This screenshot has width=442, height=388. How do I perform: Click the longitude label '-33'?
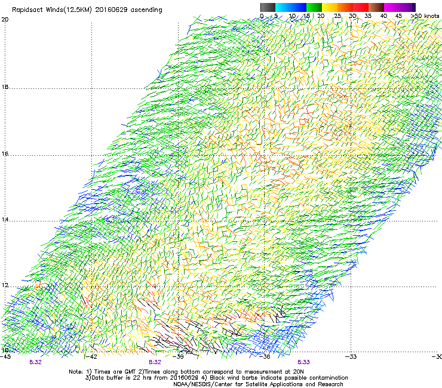[351, 357]
